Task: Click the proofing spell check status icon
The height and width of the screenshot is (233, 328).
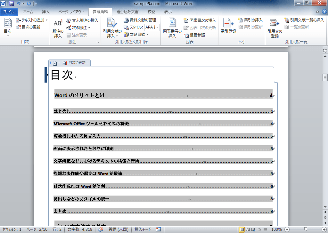Action: 101,229
